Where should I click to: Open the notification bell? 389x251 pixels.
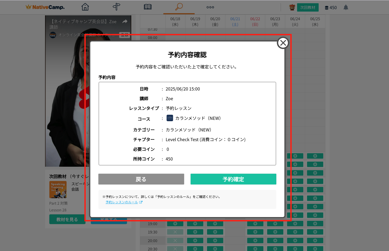(346, 8)
